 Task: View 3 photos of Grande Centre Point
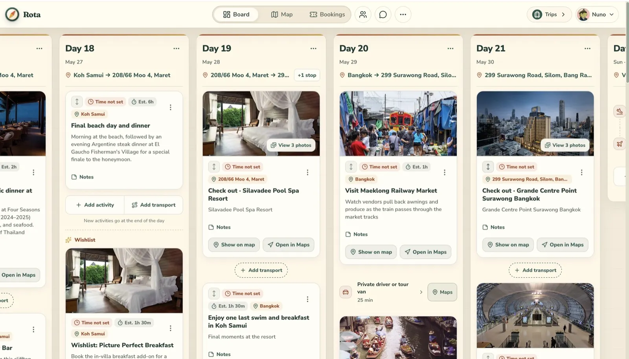coord(565,145)
